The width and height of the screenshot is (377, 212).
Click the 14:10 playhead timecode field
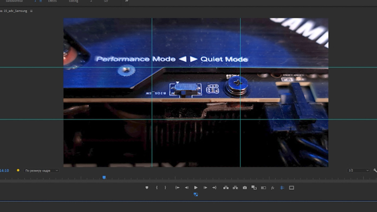[x=4, y=170]
